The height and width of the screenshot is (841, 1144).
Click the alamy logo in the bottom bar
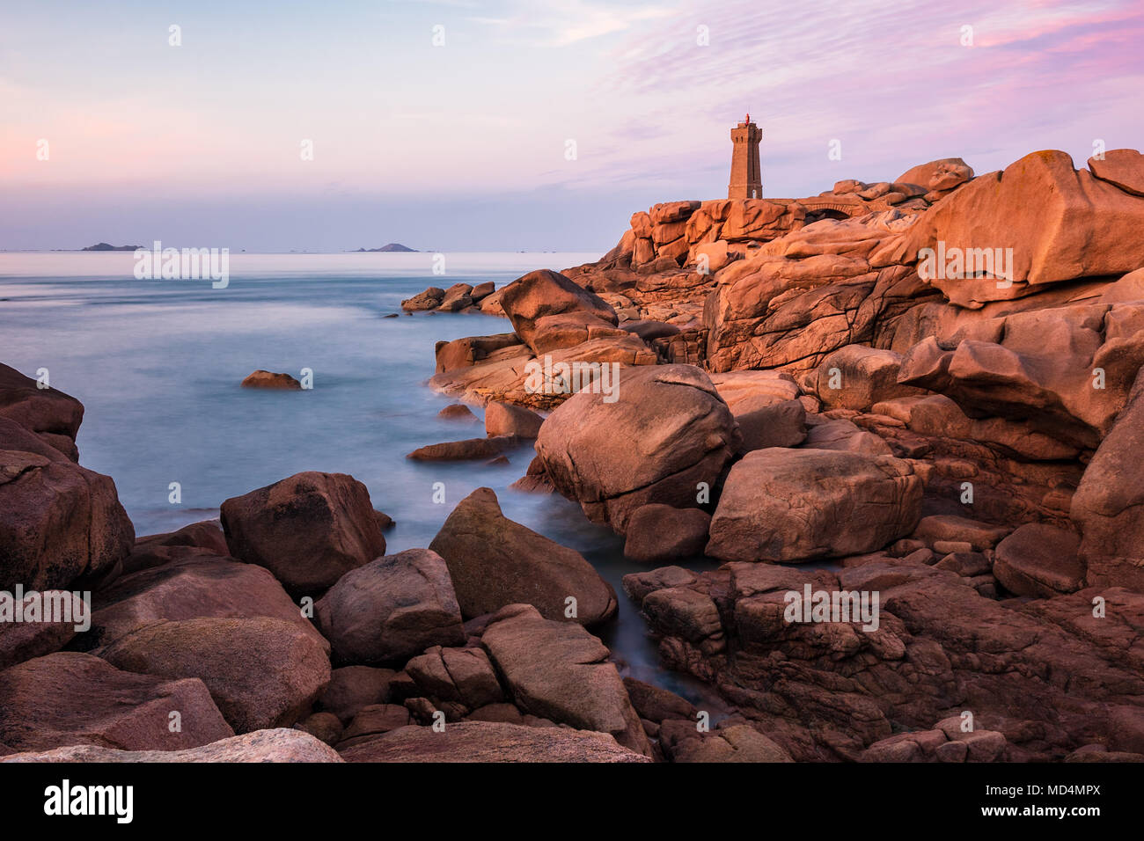pos(89,801)
